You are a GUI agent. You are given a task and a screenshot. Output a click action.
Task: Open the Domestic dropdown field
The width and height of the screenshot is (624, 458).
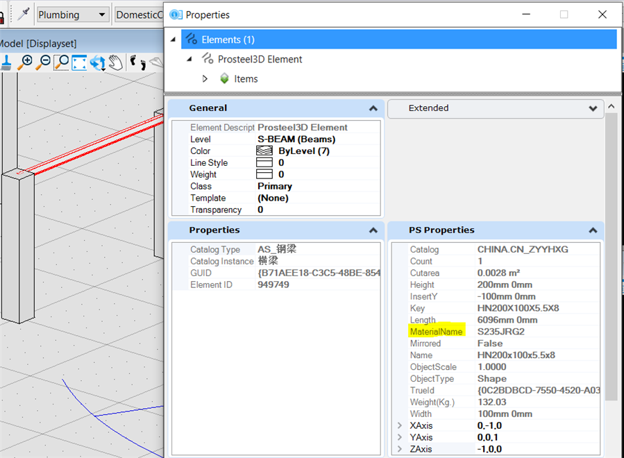pos(140,15)
